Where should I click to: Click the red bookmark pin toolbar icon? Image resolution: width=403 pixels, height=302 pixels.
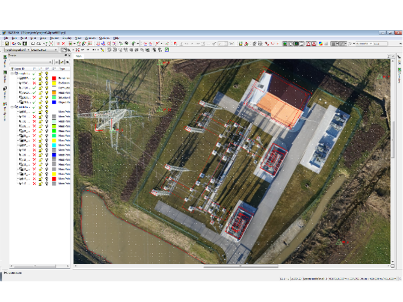point(175,44)
